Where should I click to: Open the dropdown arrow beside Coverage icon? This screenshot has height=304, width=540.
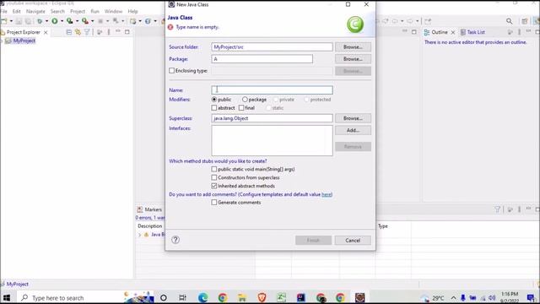(x=77, y=21)
